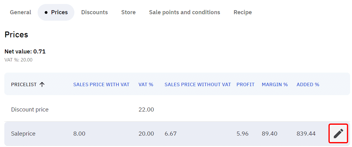Open the General tab
The height and width of the screenshot is (147, 352).
[x=20, y=12]
